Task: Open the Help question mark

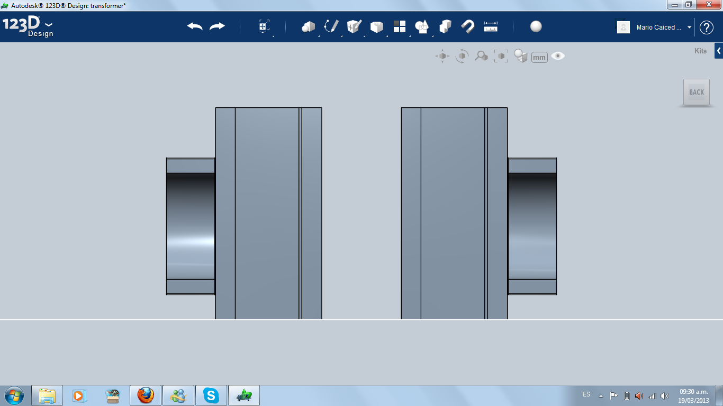Action: pyautogui.click(x=707, y=27)
